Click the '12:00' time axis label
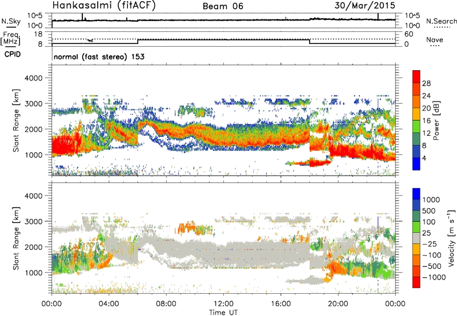This screenshot has height=316, width=457. coord(223,304)
